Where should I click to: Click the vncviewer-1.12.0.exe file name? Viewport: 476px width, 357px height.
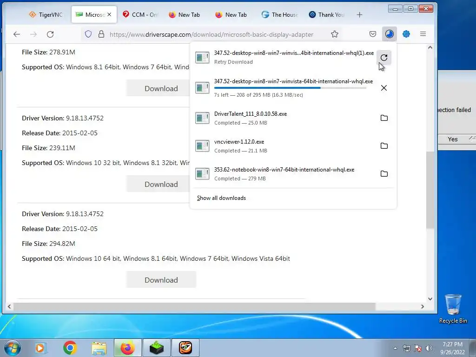[x=239, y=142]
